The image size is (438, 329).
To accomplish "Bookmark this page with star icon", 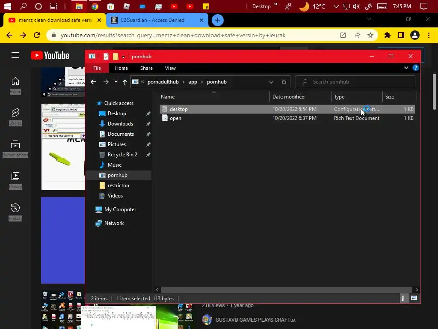I will tap(370, 35).
